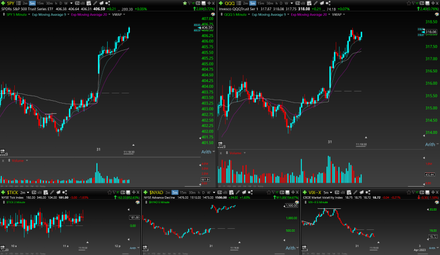Close the SPY Volume pane with X
440x255 pixels.
click(x=3, y=161)
